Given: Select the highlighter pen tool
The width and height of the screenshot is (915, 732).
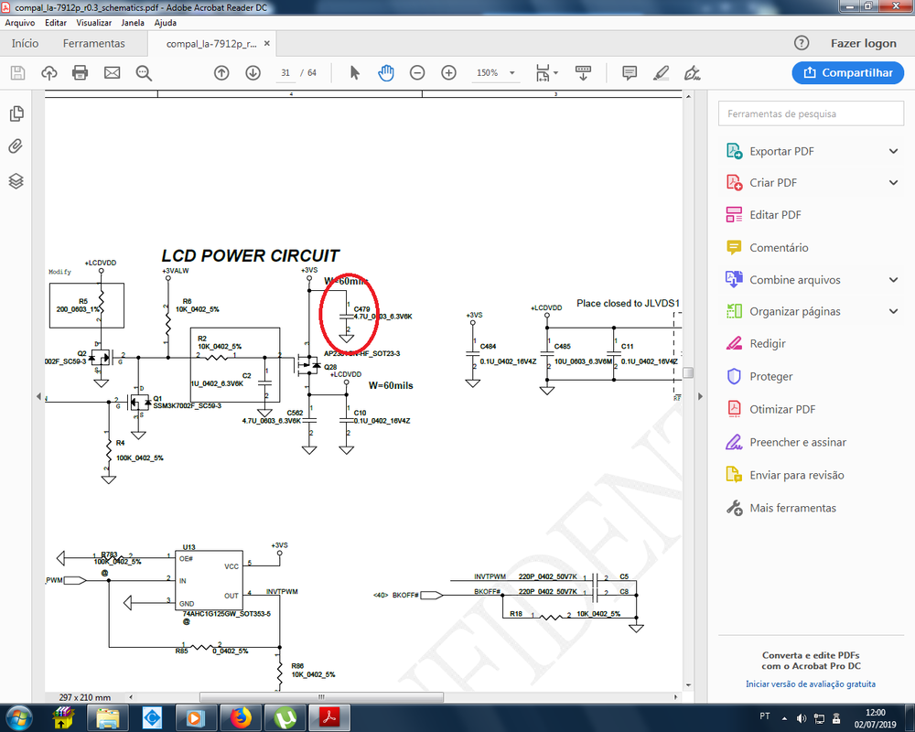Looking at the screenshot, I should click(662, 73).
